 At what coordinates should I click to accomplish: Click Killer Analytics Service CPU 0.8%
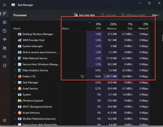click(98, 71)
